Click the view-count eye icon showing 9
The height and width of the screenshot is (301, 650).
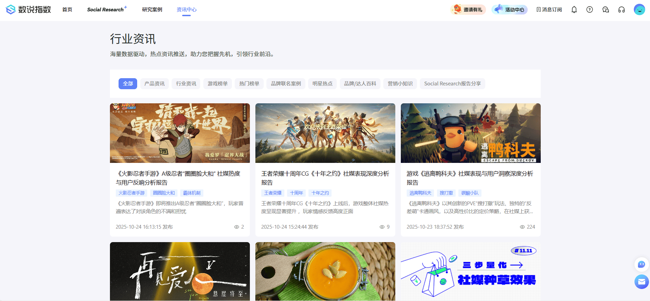pyautogui.click(x=382, y=227)
